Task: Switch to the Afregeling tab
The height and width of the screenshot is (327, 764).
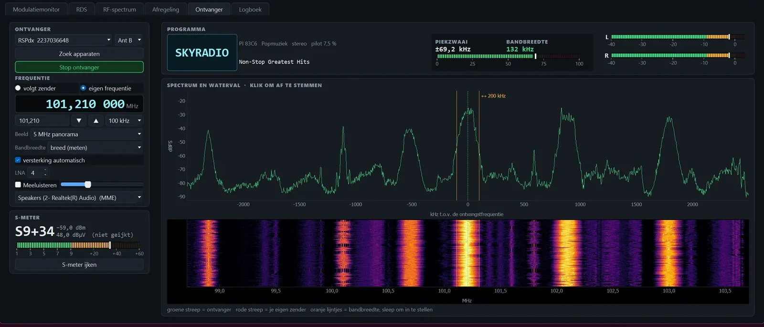Action: pos(166,9)
